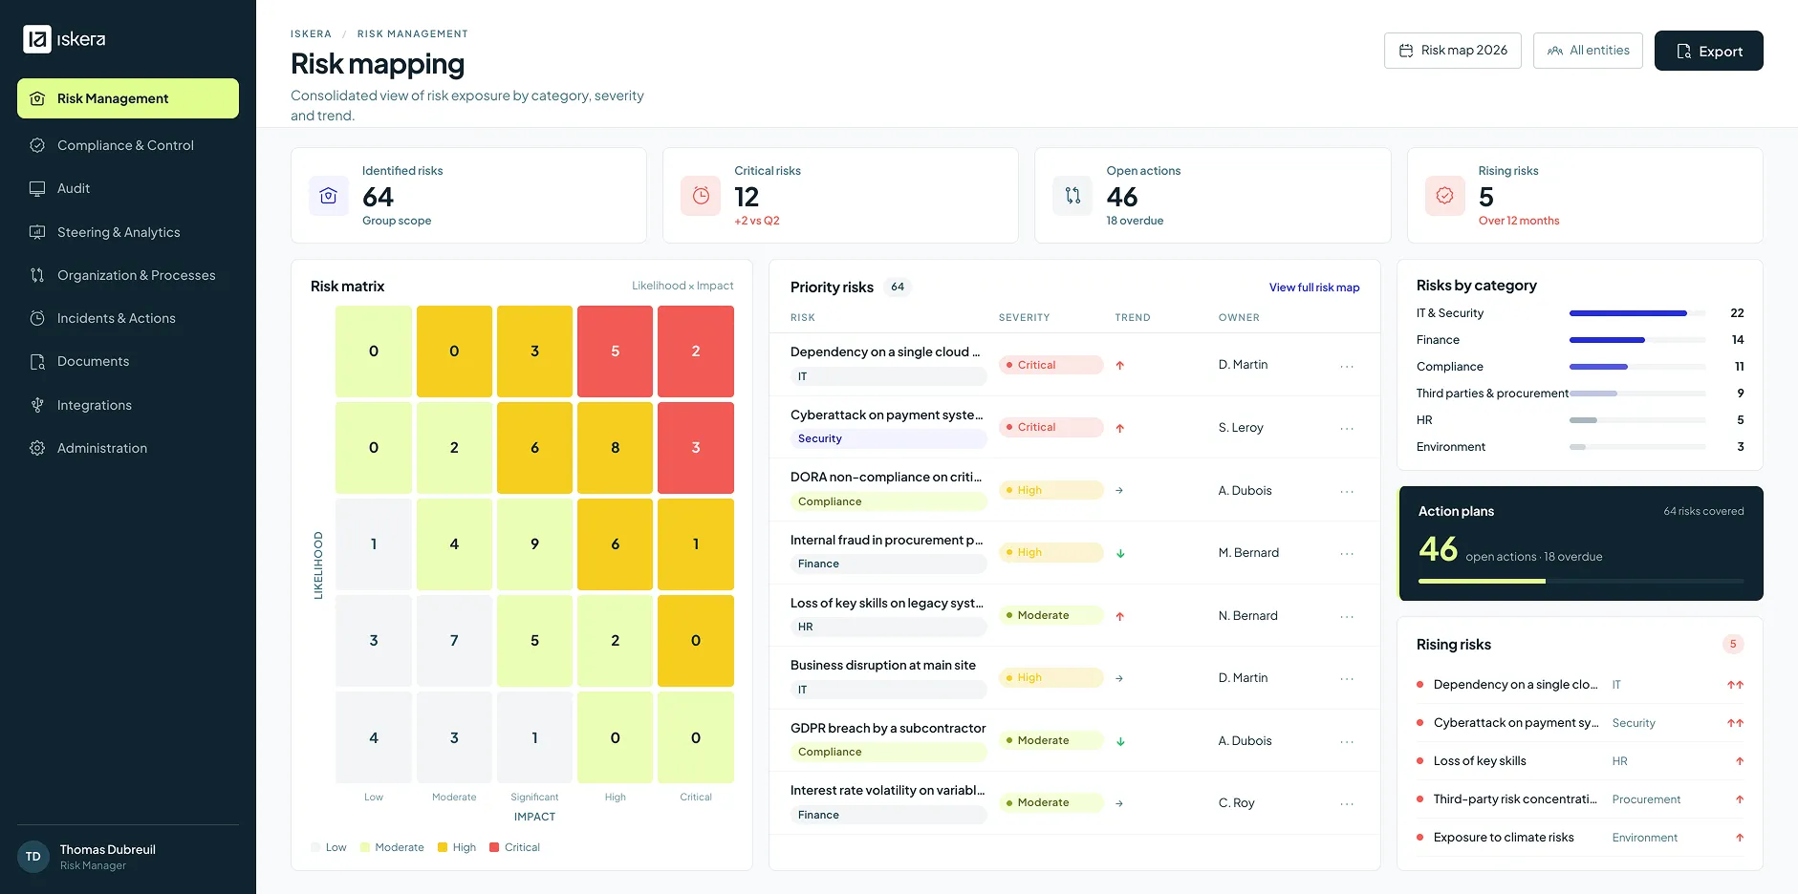Screen dimensions: 1798x894
Task: Click the Critical legend swatch
Action: [x=494, y=847]
